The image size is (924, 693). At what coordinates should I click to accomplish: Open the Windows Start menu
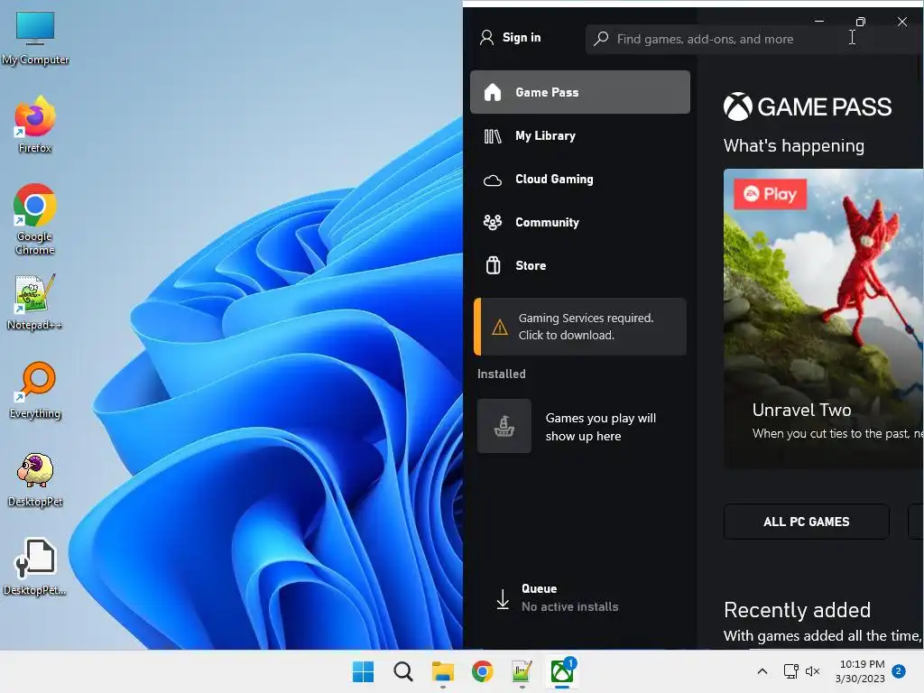coord(363,671)
